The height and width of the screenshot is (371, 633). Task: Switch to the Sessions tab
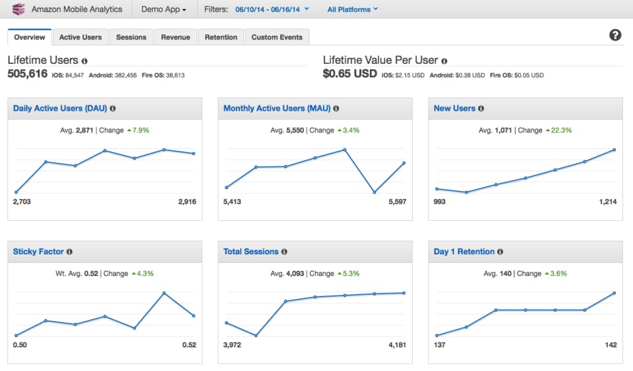131,37
